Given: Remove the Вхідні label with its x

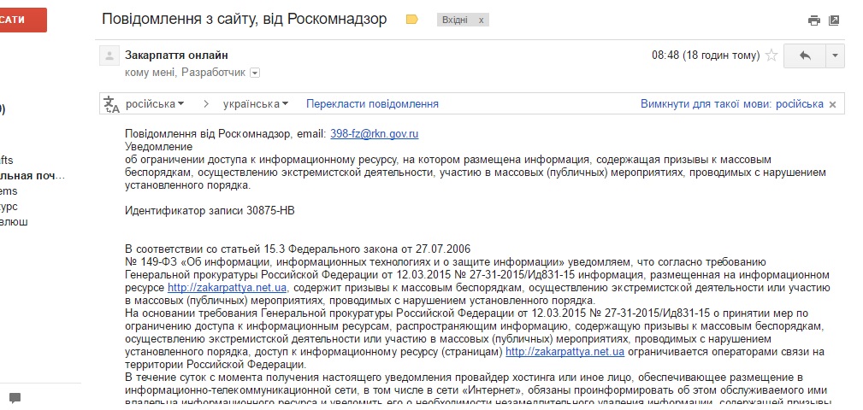Looking at the screenshot, I should pos(481,19).
